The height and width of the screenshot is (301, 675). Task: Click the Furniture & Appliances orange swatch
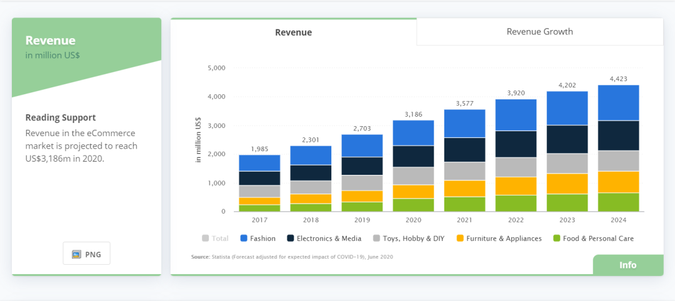460,238
